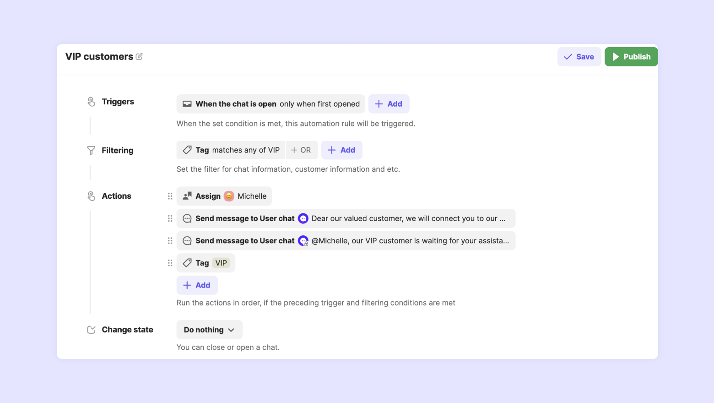Click the drag handle beside Tag VIP action
This screenshot has height=403, width=714.
point(170,263)
